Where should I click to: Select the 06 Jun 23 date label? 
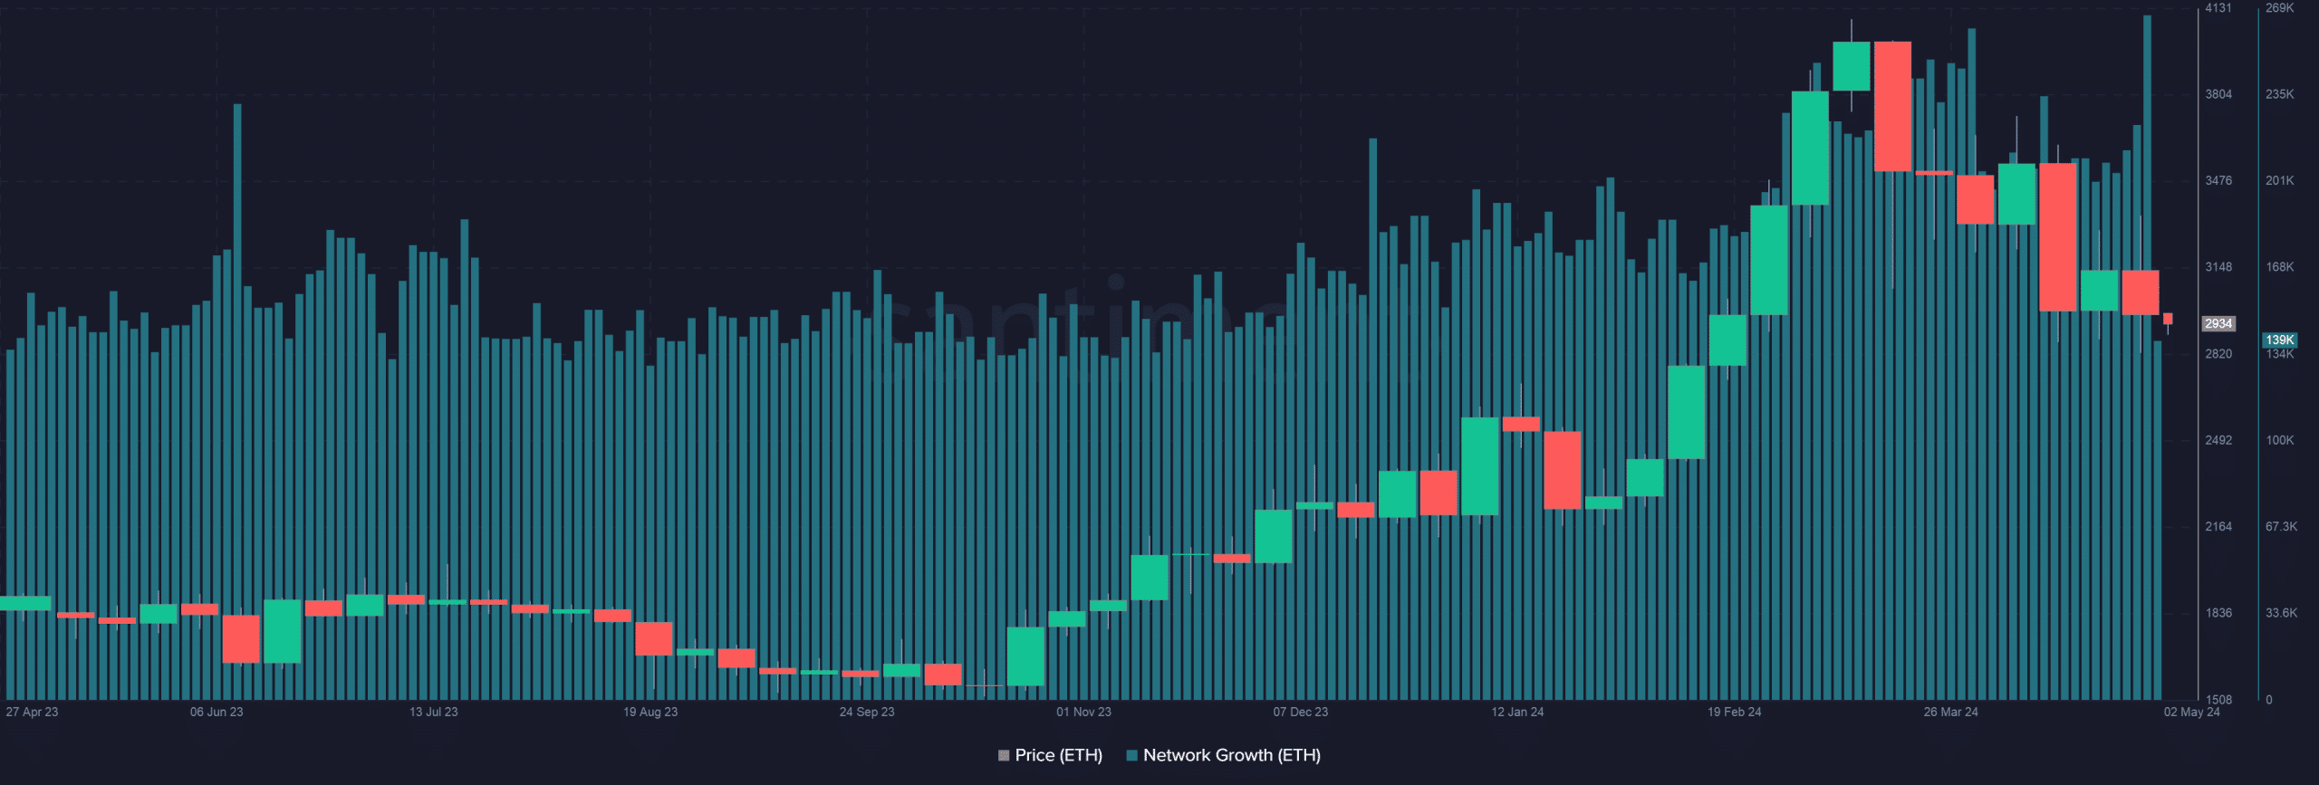217,712
